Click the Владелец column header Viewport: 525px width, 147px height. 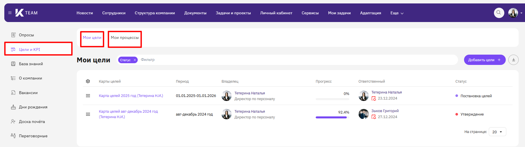(x=230, y=82)
